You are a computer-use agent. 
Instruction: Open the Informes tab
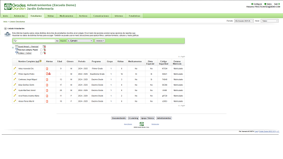click(x=119, y=16)
